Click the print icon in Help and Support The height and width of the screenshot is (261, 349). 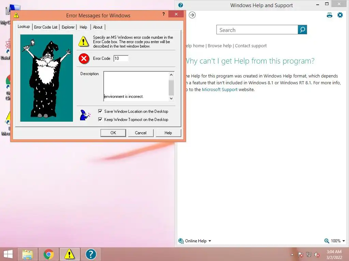[330, 15]
